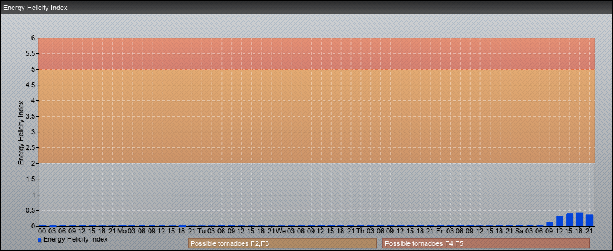Choose the 'Th' day marker on x-axis
The height and width of the screenshot is (251, 613).
click(x=360, y=231)
